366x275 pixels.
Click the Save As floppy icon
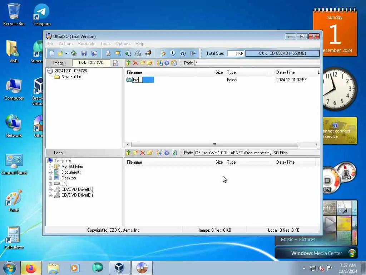point(94,53)
